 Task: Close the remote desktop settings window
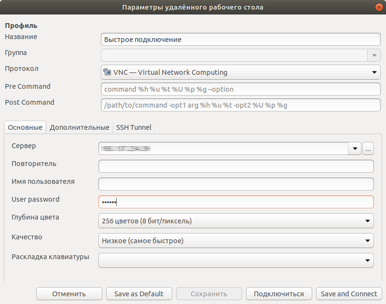point(379,8)
